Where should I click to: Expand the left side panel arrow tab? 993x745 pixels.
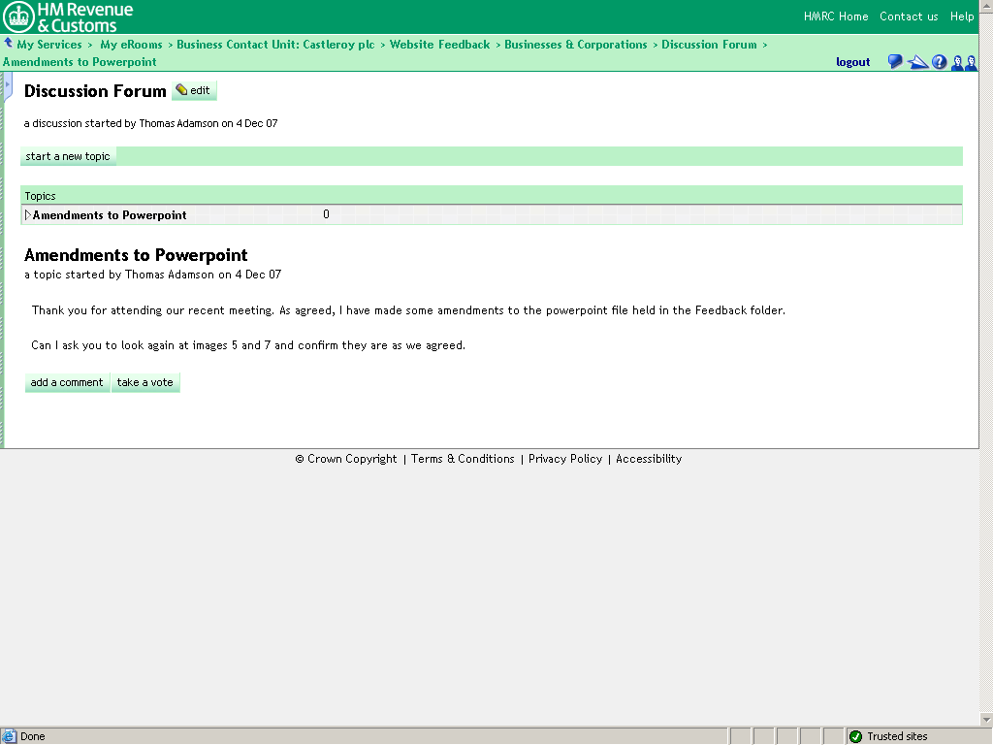[8, 87]
